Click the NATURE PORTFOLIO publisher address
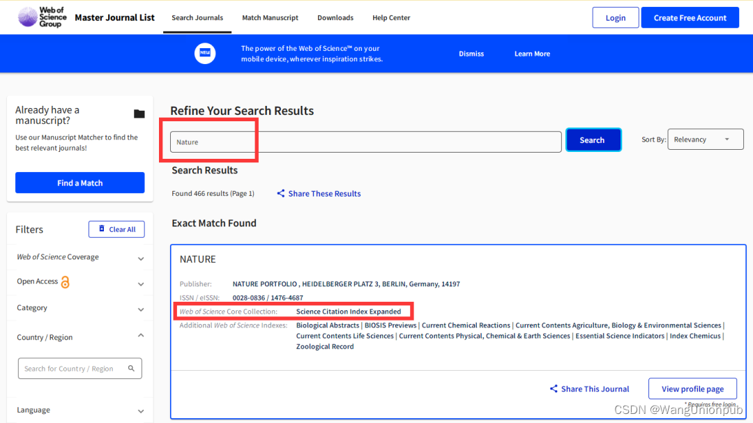Screen dimensions: 753x423 (346, 284)
